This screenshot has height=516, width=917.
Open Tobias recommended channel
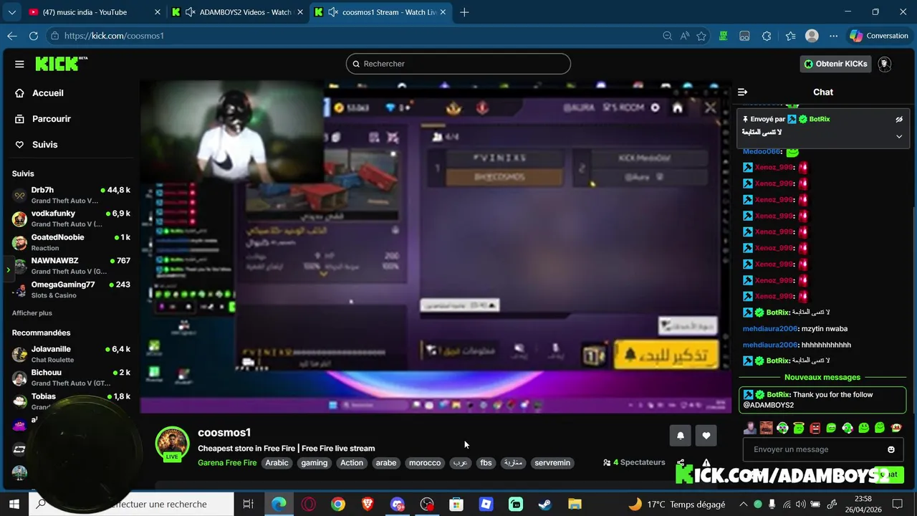[x=71, y=401]
